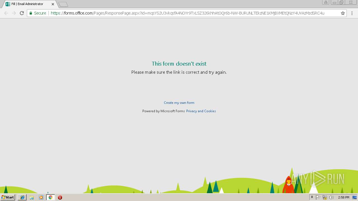Open the Create my own form link
This screenshot has width=358, height=201.
[x=179, y=103]
